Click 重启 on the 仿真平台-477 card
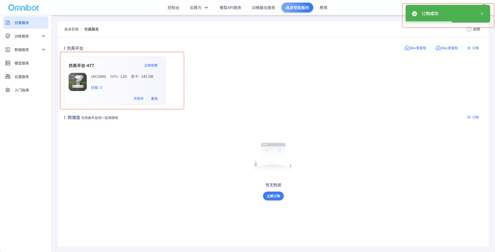The width and height of the screenshot is (495, 252). pyautogui.click(x=154, y=99)
